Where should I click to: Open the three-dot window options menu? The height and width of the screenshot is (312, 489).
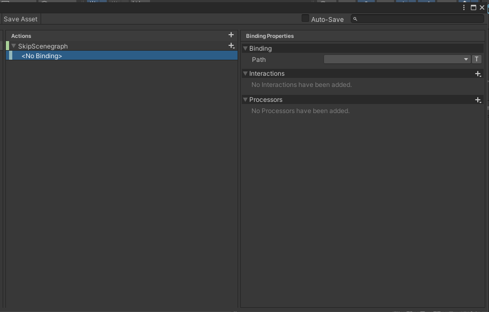point(464,7)
